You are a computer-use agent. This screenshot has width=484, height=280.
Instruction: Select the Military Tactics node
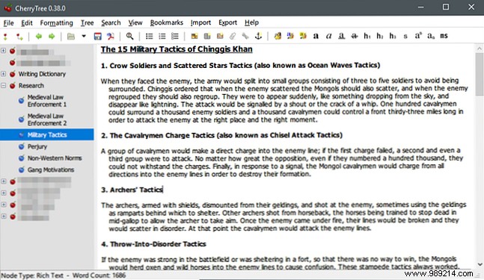(x=47, y=134)
